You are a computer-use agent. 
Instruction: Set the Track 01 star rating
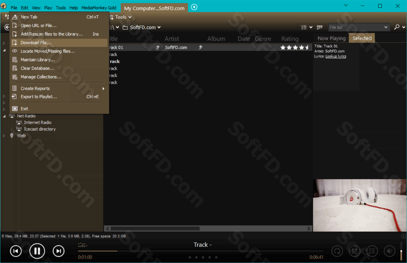coord(295,48)
